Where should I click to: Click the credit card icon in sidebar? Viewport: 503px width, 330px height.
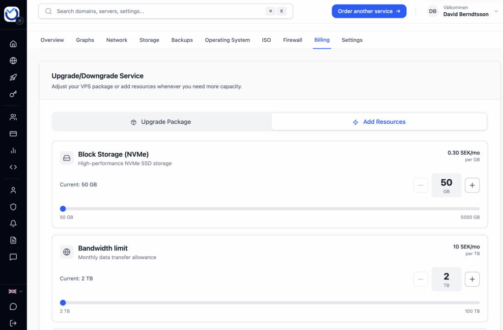[x=13, y=134]
